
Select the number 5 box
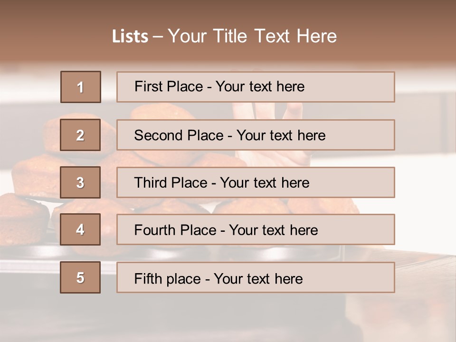[80, 277]
